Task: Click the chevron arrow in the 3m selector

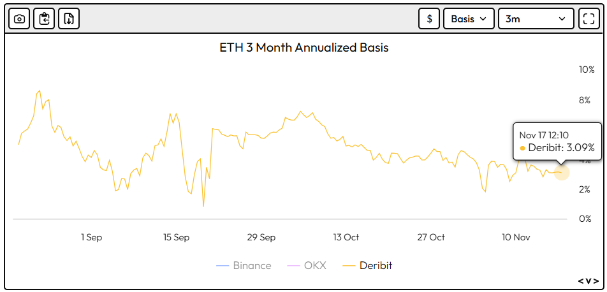Action: pos(562,18)
